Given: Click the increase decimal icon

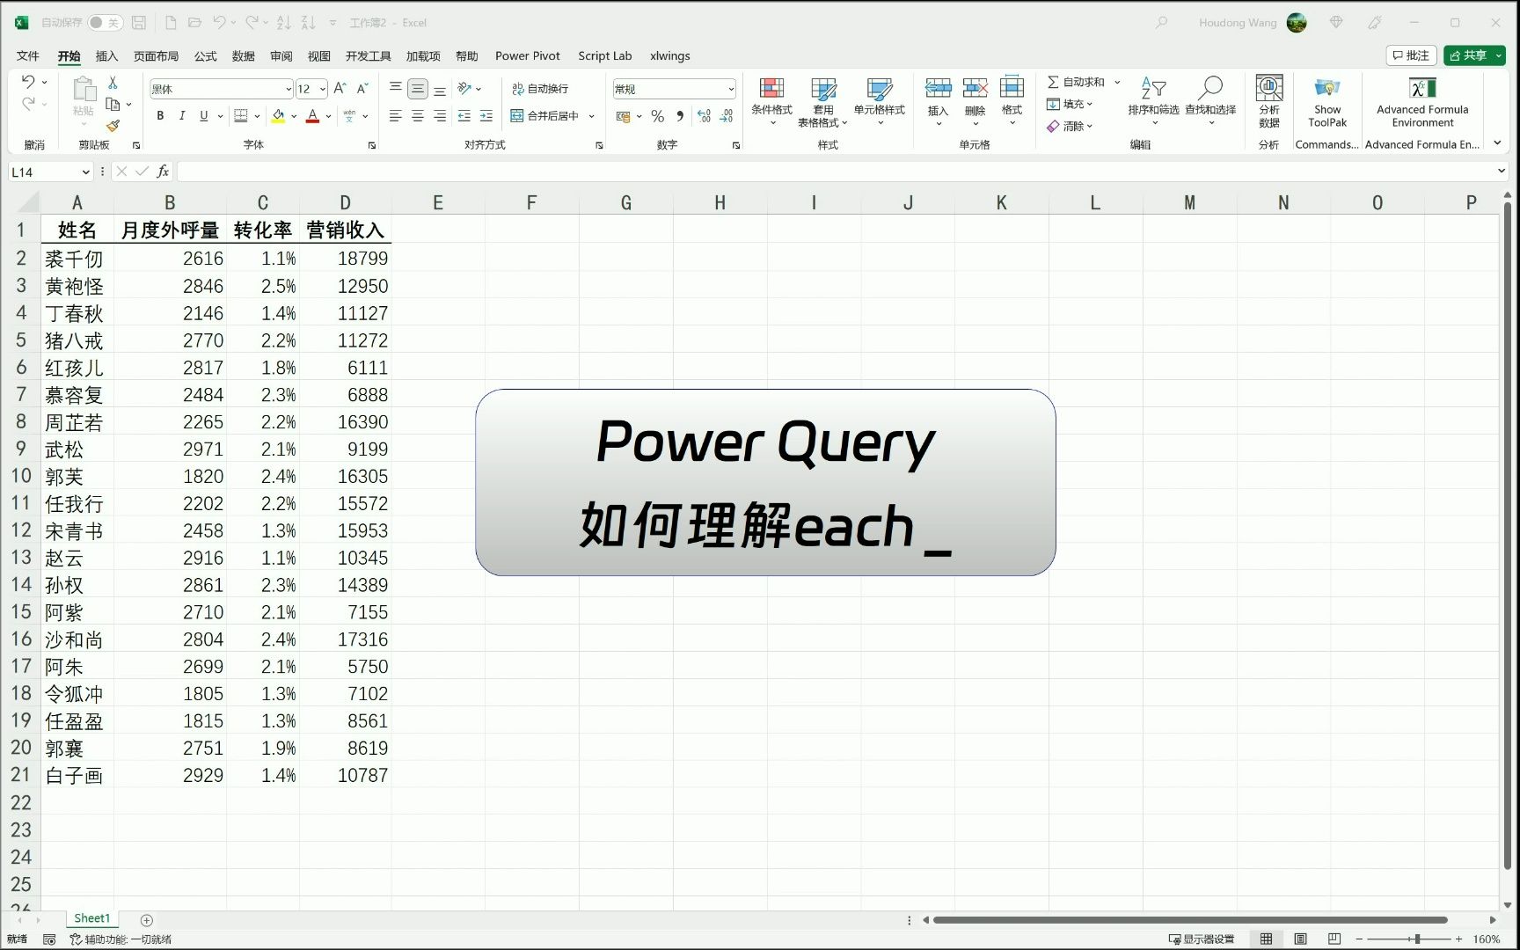Looking at the screenshot, I should (x=704, y=115).
